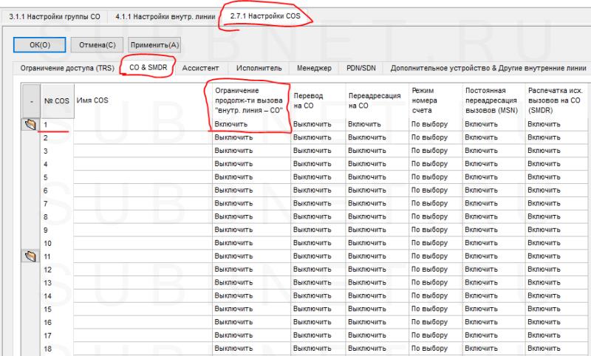Select the PDN/SDN tab
Image resolution: width=591 pixels, height=356 pixels.
(x=362, y=68)
